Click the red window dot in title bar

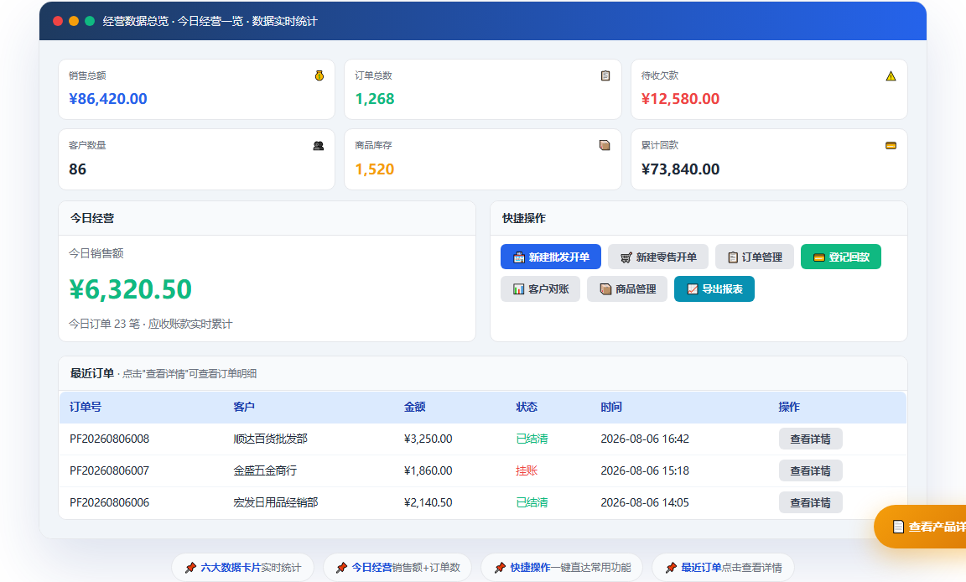(58, 21)
